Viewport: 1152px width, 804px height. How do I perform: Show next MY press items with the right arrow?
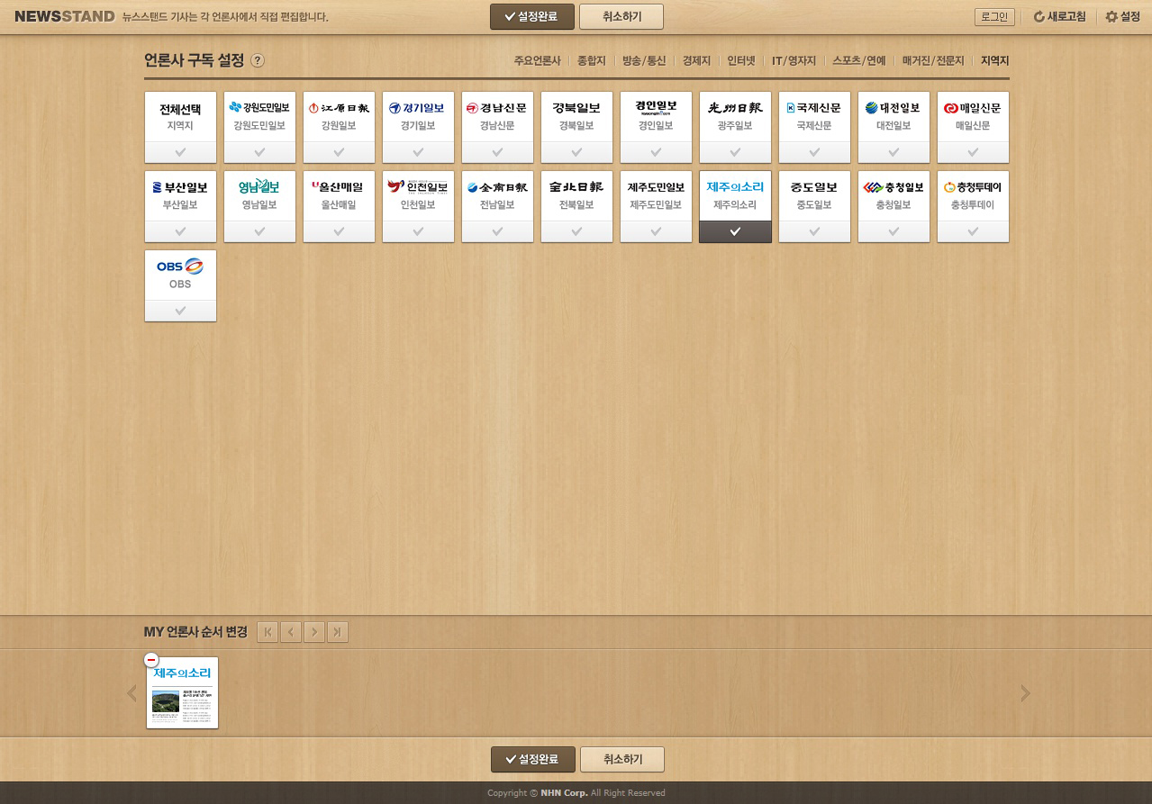1025,693
